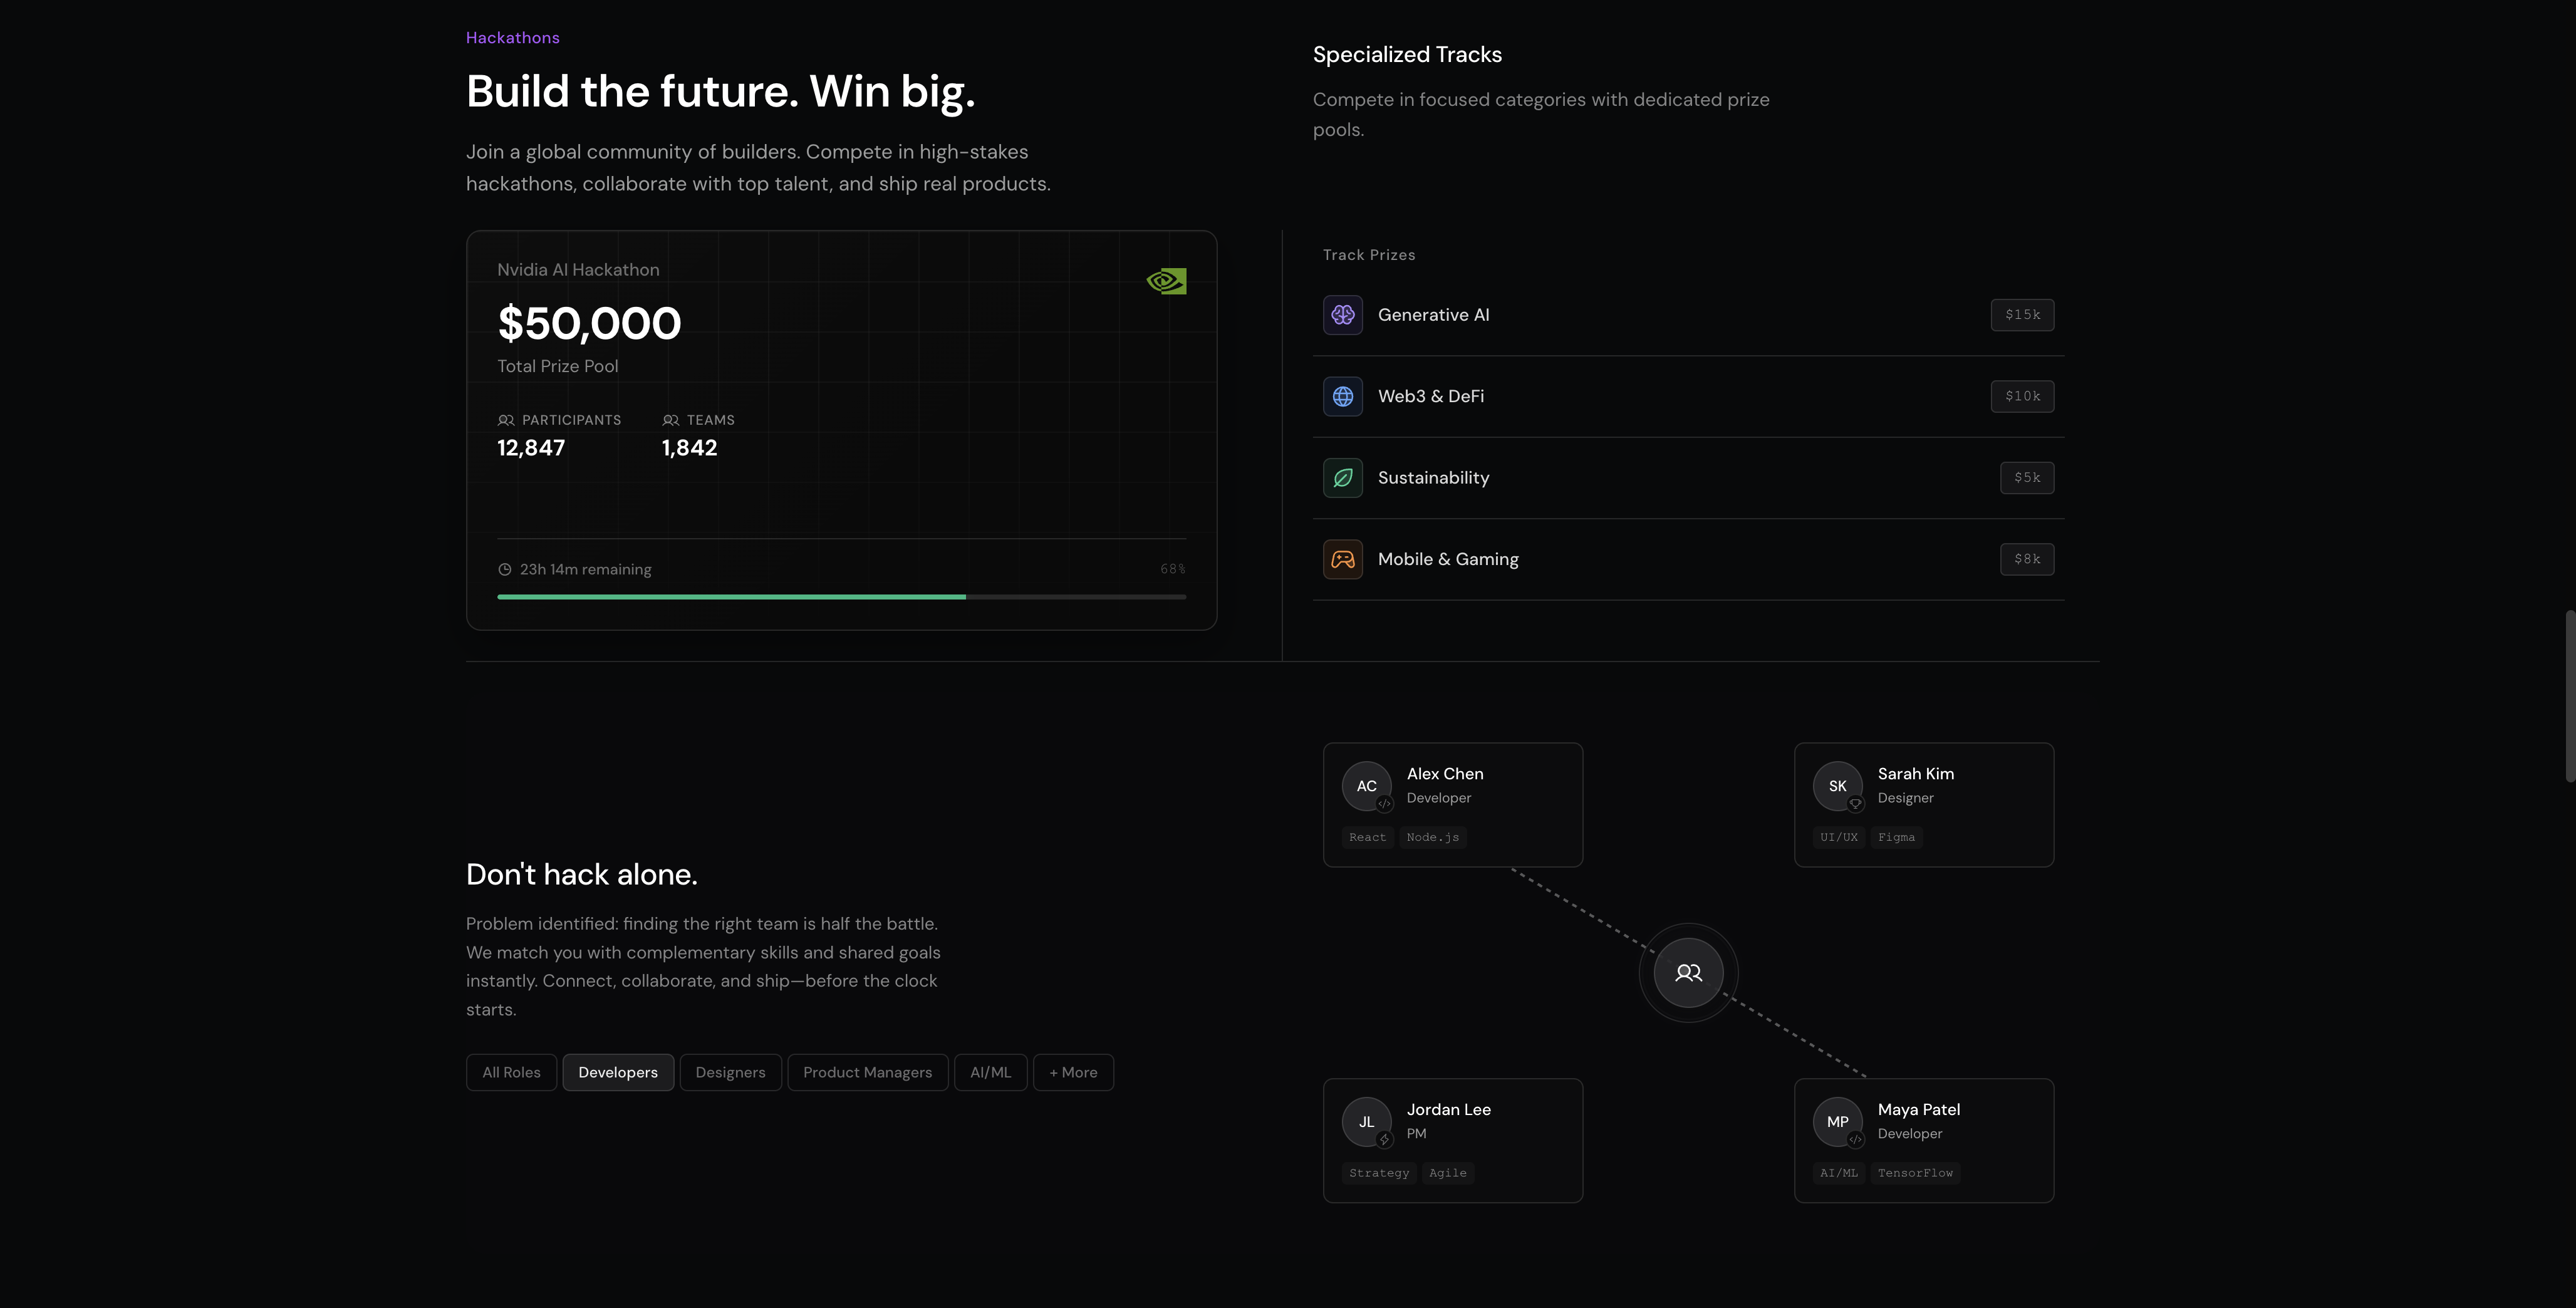Select the Track Prizes heading
This screenshot has width=2576, height=1308.
click(1369, 255)
